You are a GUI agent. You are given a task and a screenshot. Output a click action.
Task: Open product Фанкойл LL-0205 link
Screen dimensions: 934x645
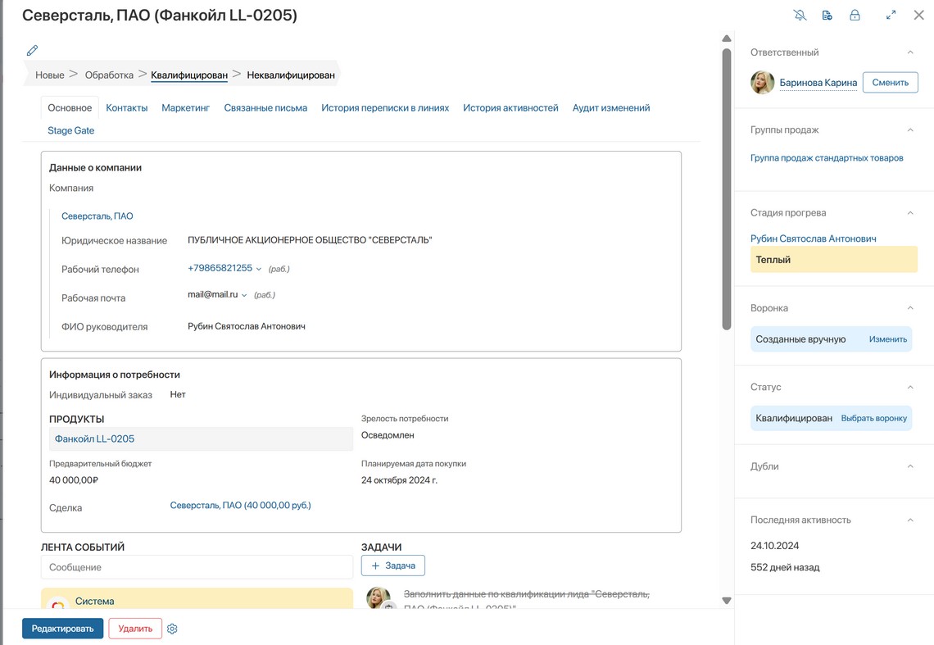[x=95, y=438]
